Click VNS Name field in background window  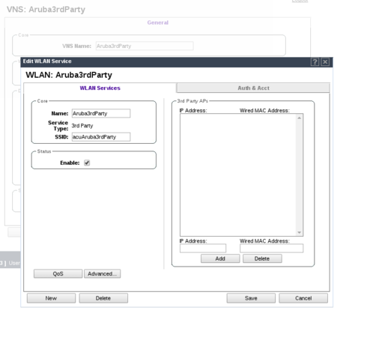pyautogui.click(x=145, y=46)
